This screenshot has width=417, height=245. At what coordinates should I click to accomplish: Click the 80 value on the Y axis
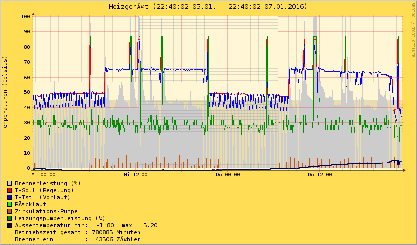click(x=27, y=47)
